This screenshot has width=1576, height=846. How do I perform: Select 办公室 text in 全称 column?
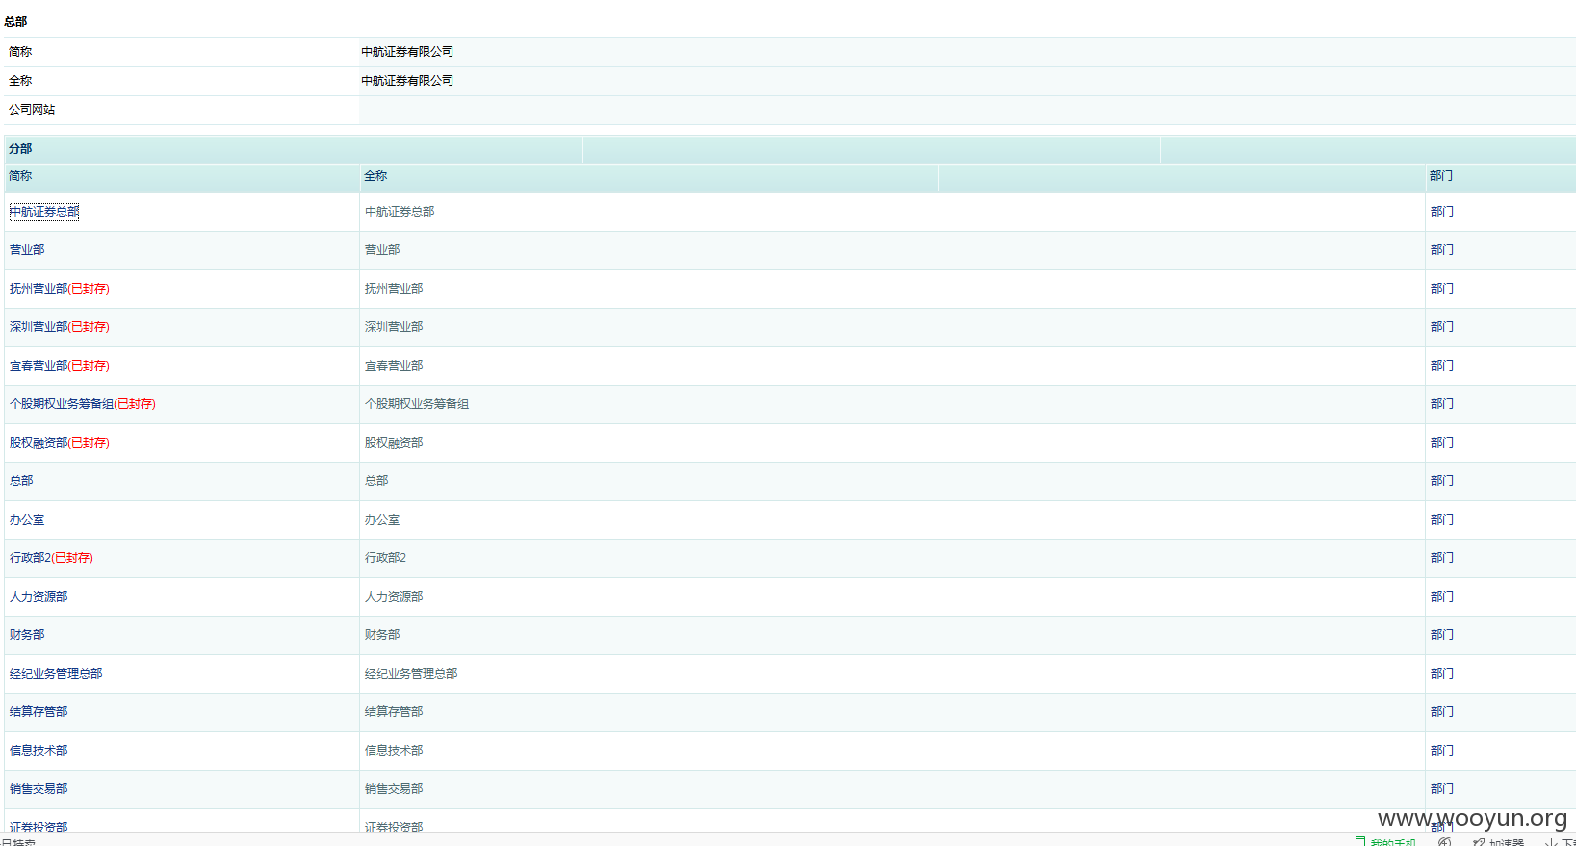[x=382, y=520]
